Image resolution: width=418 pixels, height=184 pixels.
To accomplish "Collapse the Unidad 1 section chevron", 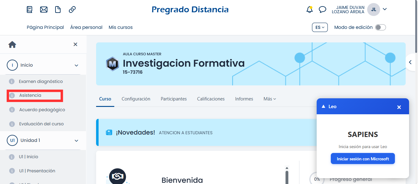I will click(x=76, y=141).
